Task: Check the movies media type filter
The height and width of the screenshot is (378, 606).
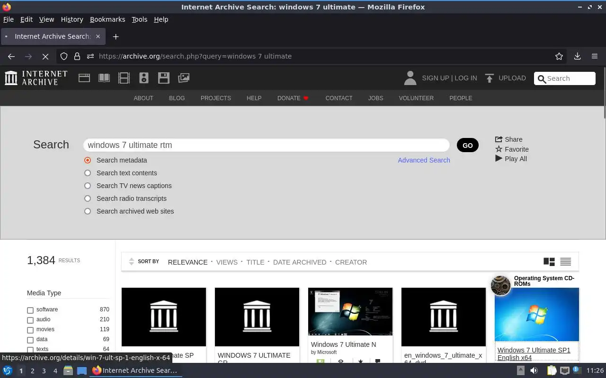Action: coord(30,330)
